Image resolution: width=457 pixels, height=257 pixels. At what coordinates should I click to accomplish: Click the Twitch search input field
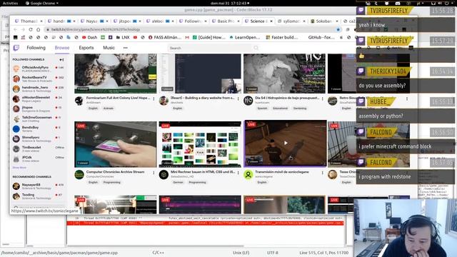pos(210,48)
